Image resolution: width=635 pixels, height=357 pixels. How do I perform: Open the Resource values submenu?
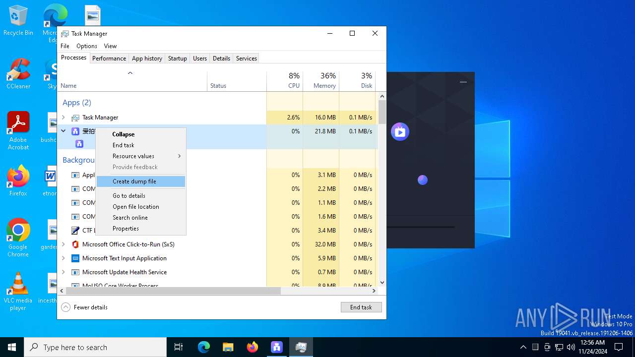141,156
